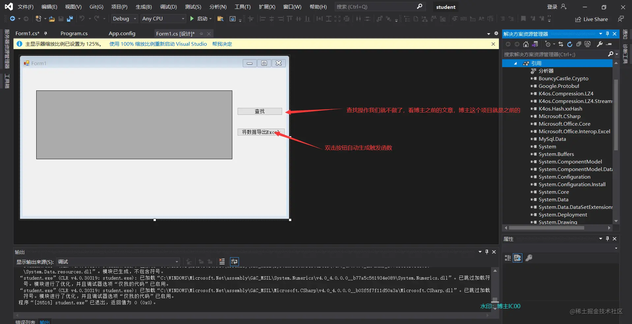The width and height of the screenshot is (632, 324).
Task: Open Solution Explorer window options dropdown arrow
Action: [x=600, y=34]
